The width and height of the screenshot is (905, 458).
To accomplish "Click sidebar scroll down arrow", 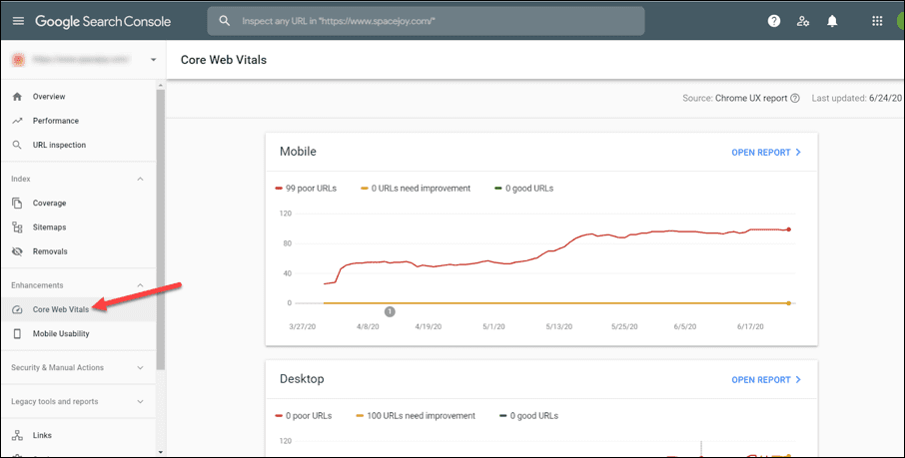I will [x=161, y=453].
